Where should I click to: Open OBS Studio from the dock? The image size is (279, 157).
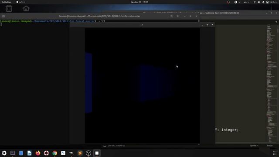pos(88,153)
